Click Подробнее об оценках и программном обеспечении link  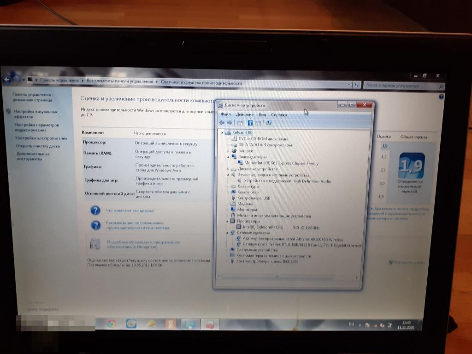tap(143, 244)
